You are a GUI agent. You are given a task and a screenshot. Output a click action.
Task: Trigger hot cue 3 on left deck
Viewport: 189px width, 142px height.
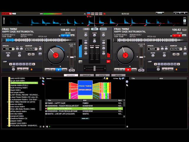(72, 36)
